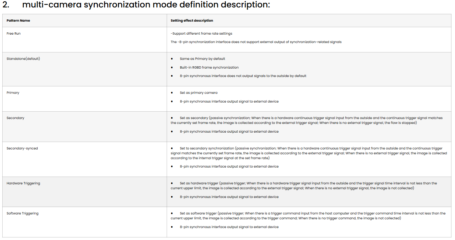455x240 pixels.
Task: Click the Set as software trigger description
Action: pyautogui.click(x=308, y=216)
